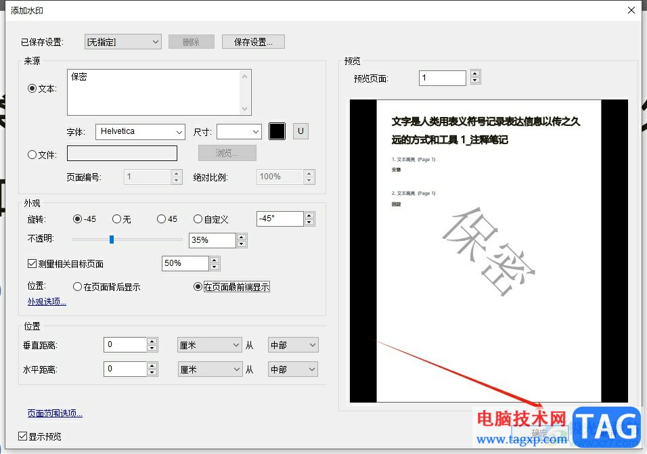Screen dimensions: 647x454
Task: Click the underline U button
Action: (300, 131)
